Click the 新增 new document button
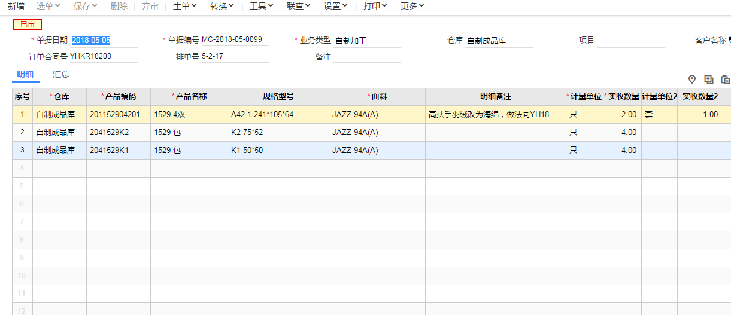The width and height of the screenshot is (731, 315). (16, 6)
